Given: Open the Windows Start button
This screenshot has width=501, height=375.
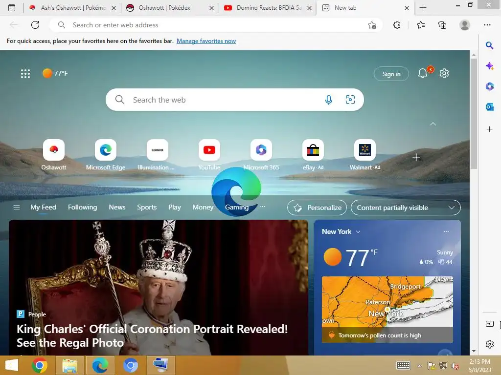Looking at the screenshot, I should [12, 365].
